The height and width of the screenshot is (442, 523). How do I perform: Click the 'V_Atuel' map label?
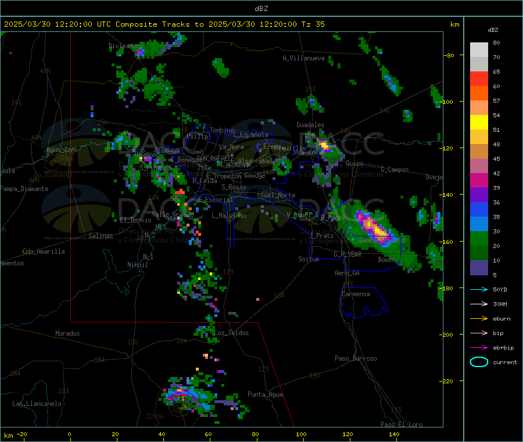pos(299,215)
